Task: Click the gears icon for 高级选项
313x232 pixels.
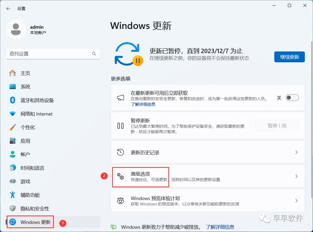Action: pyautogui.click(x=120, y=176)
